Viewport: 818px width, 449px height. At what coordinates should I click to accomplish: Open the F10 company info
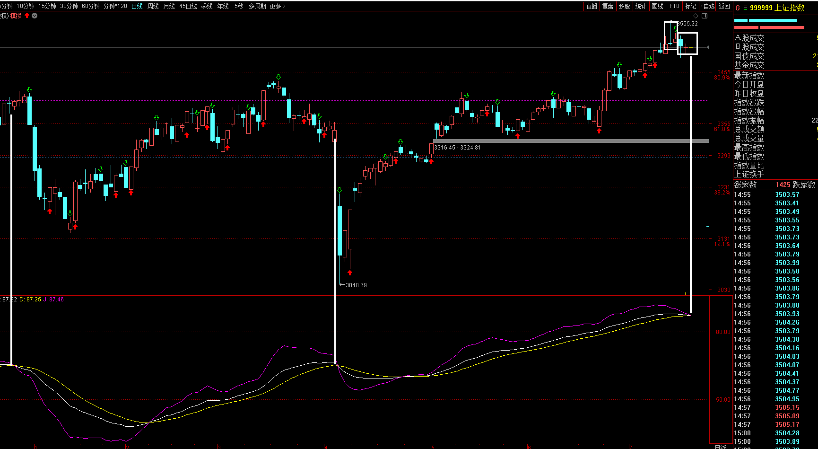(674, 6)
